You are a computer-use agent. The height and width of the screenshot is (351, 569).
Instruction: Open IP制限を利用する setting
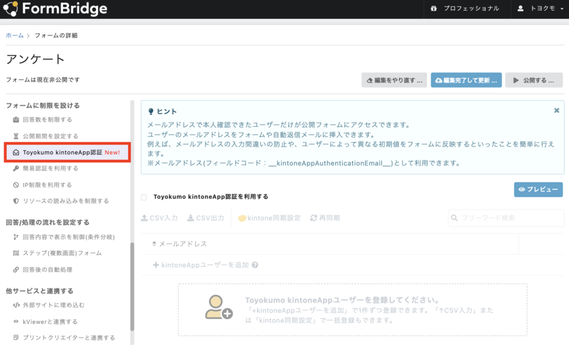point(47,185)
